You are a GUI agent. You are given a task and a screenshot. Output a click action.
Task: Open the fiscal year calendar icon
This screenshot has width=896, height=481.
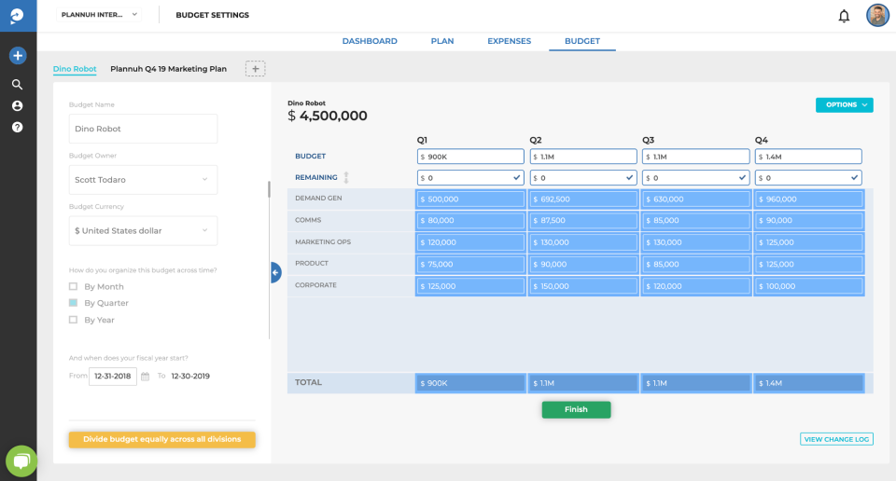[x=146, y=377]
